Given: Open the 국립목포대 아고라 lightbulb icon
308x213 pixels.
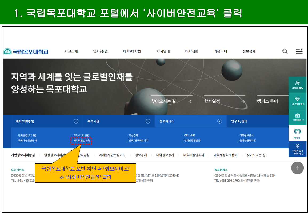Looking at the screenshot, I should coord(297,149).
